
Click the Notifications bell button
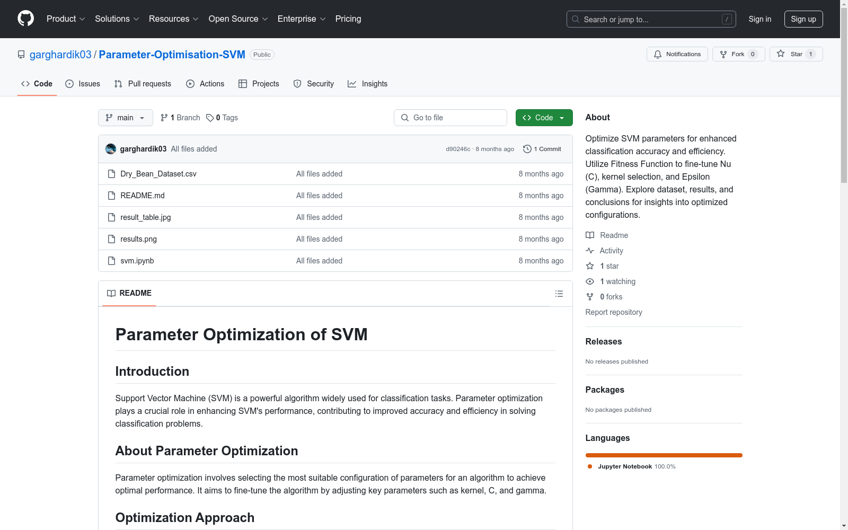(x=677, y=54)
